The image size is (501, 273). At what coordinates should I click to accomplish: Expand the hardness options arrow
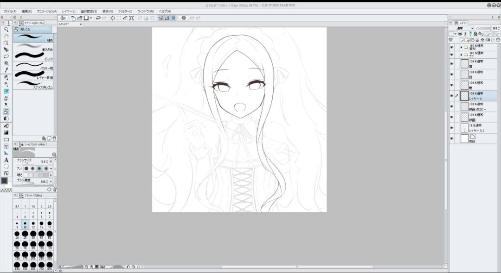(x=51, y=175)
